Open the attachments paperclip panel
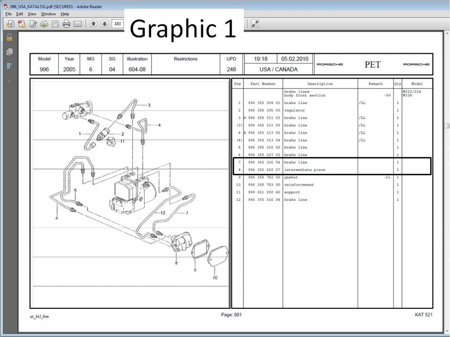 [9, 81]
